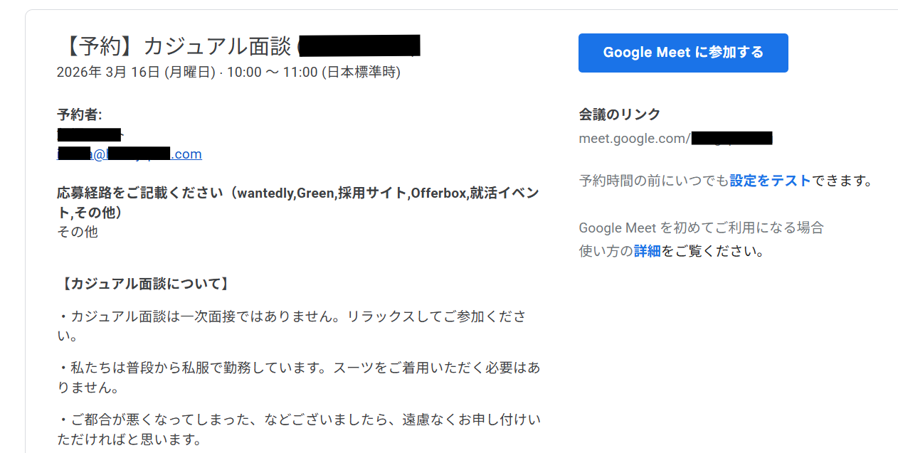Click the redacted booker name under 予約者
898x453 pixels.
tap(91, 134)
